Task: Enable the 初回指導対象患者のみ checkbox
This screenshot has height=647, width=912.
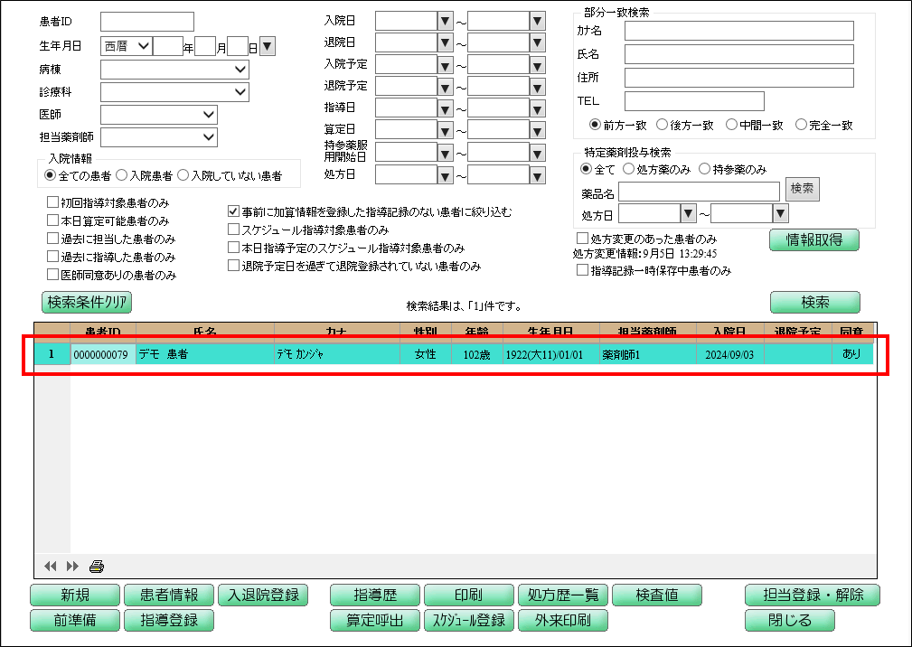Action: pos(52,202)
